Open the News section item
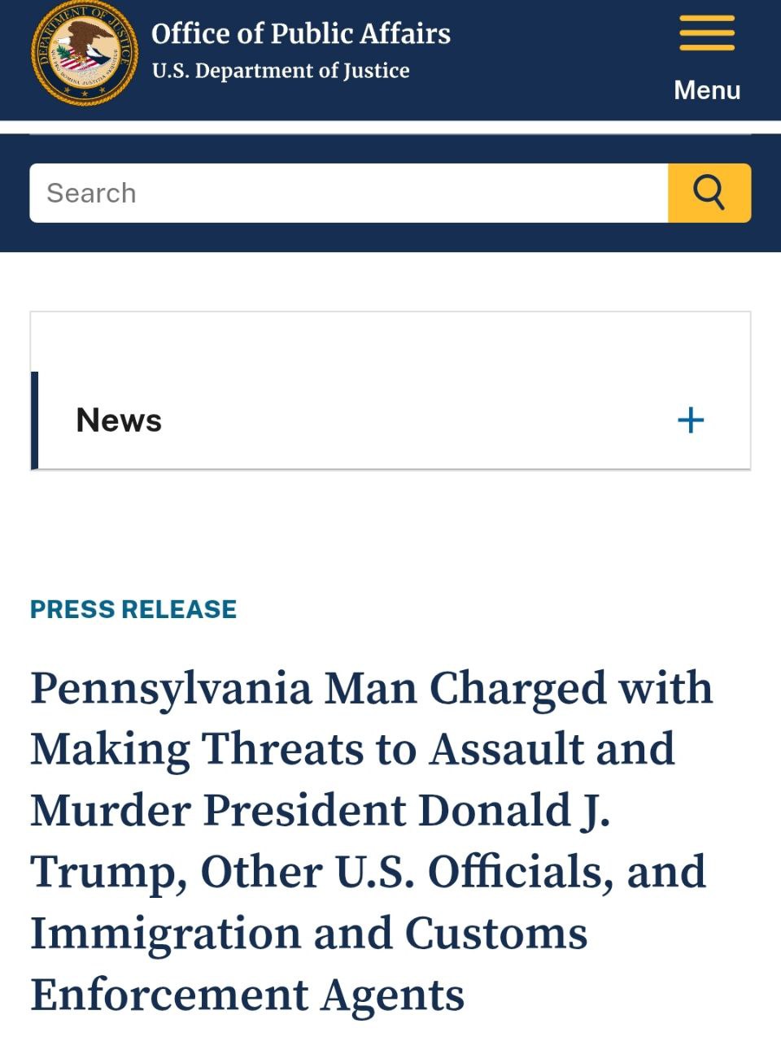This screenshot has width=781, height=1041. pos(119,420)
